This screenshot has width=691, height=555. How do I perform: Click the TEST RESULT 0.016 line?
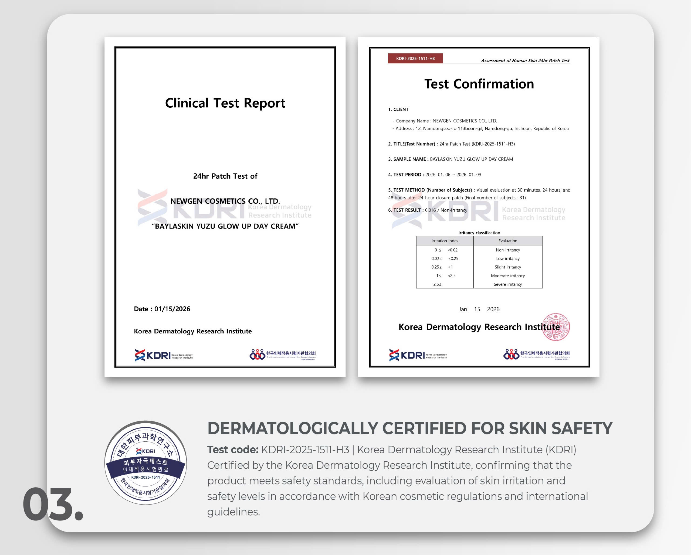click(428, 210)
